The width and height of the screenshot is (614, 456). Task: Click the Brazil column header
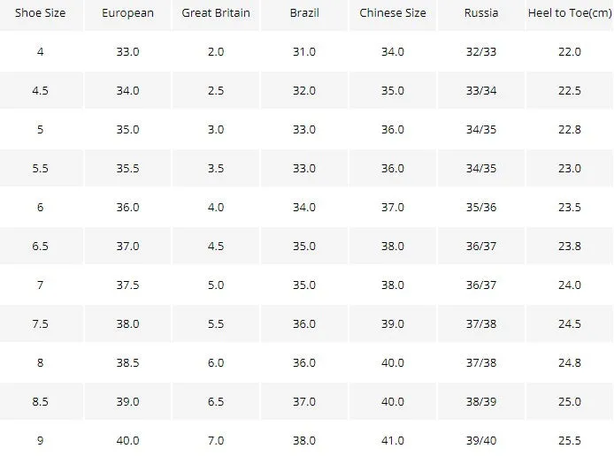304,13
